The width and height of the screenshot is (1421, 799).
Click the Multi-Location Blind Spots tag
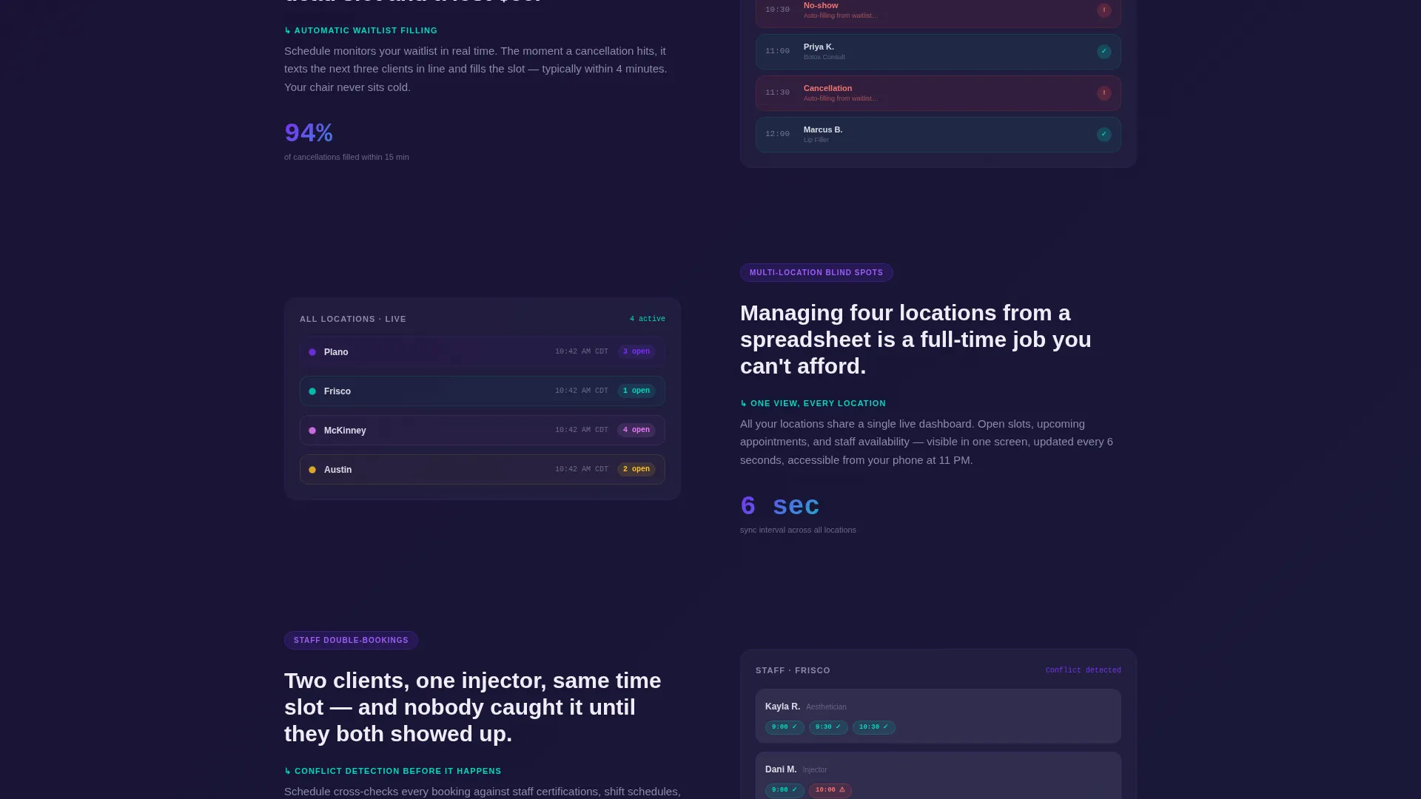click(816, 273)
